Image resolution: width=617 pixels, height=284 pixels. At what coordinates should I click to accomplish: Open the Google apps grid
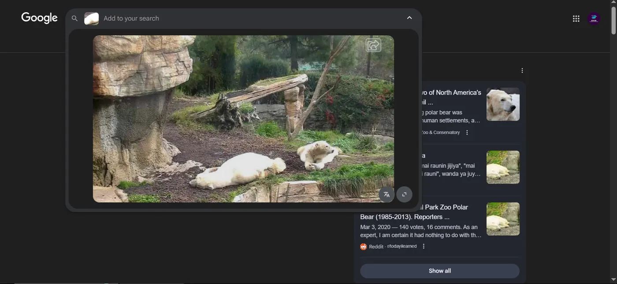pos(576,18)
